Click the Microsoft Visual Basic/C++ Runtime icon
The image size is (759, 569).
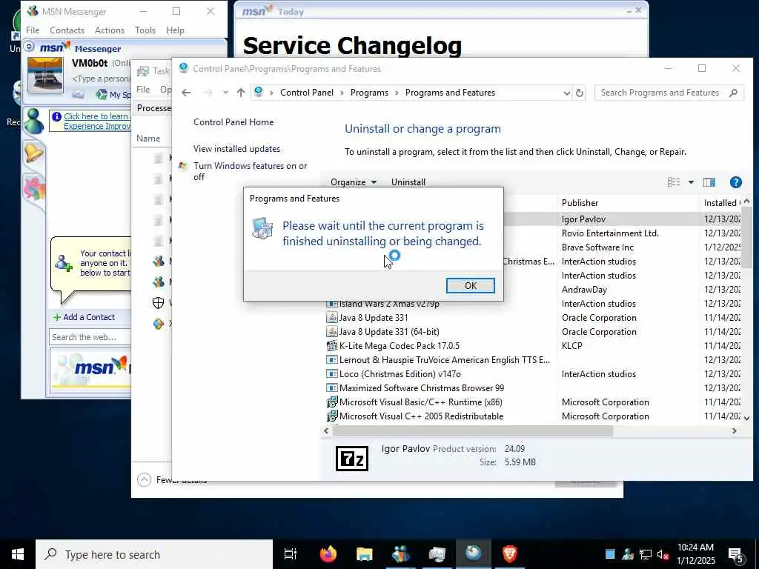pos(331,402)
